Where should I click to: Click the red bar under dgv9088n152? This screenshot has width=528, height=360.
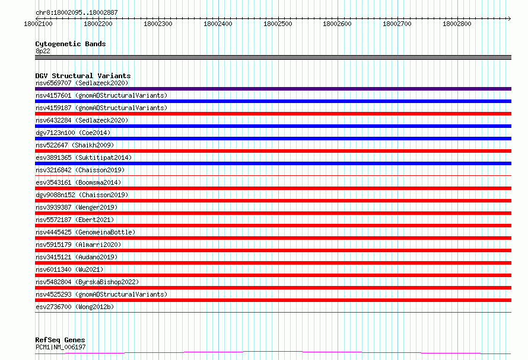(273, 201)
